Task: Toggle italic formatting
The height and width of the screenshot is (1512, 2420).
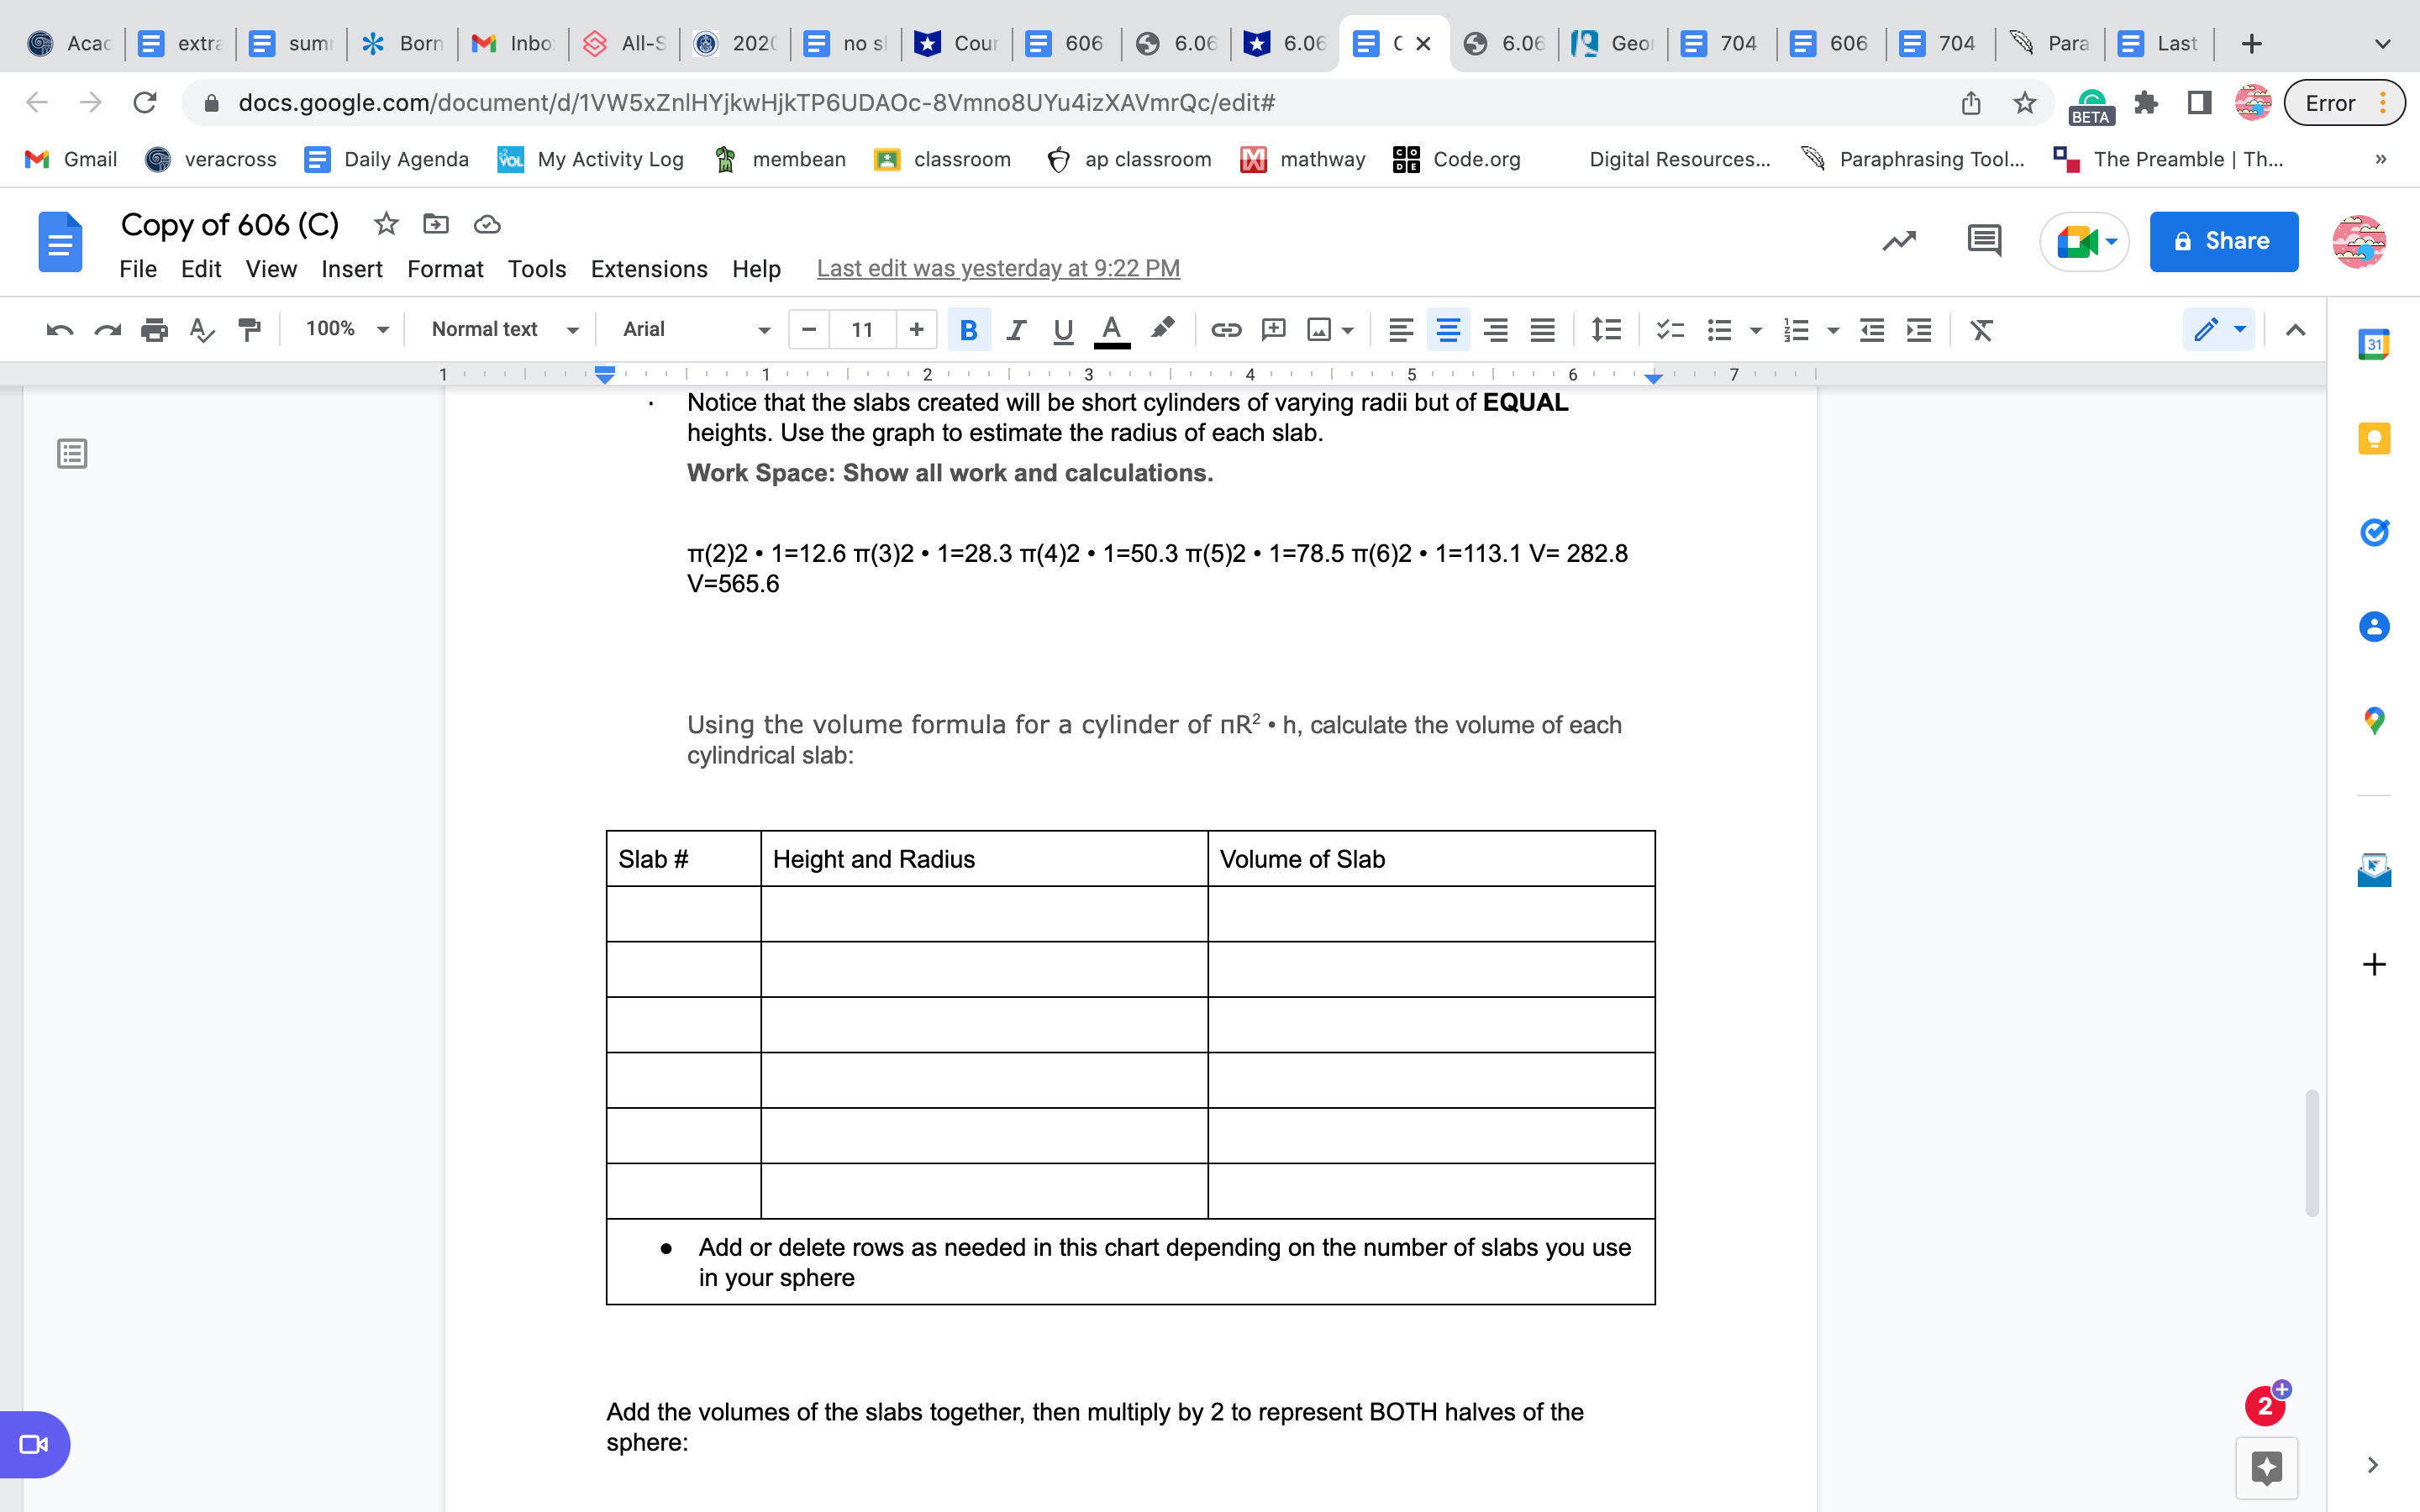Action: coord(1016,329)
